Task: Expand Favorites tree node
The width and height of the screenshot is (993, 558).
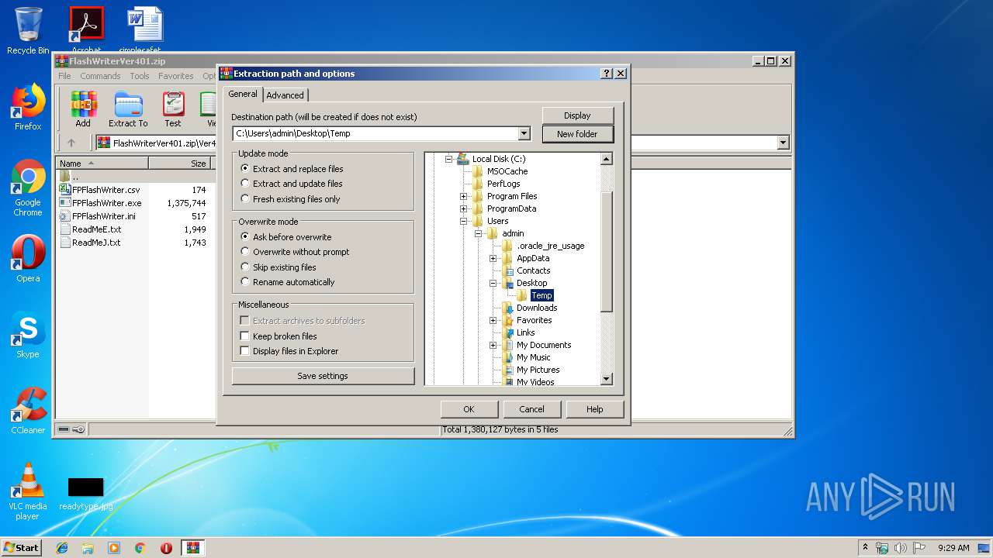Action: 493,320
